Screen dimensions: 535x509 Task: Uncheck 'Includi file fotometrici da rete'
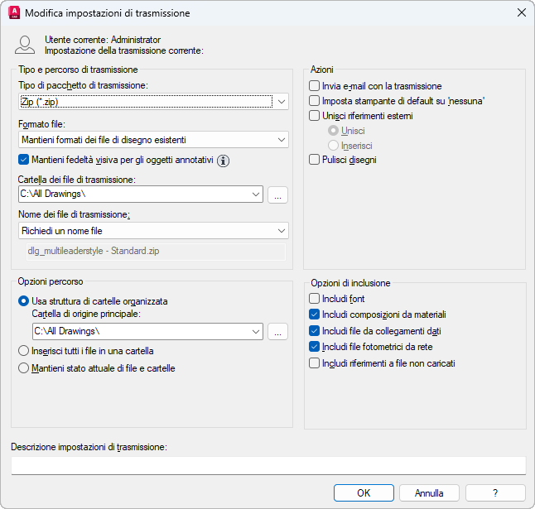click(x=314, y=347)
